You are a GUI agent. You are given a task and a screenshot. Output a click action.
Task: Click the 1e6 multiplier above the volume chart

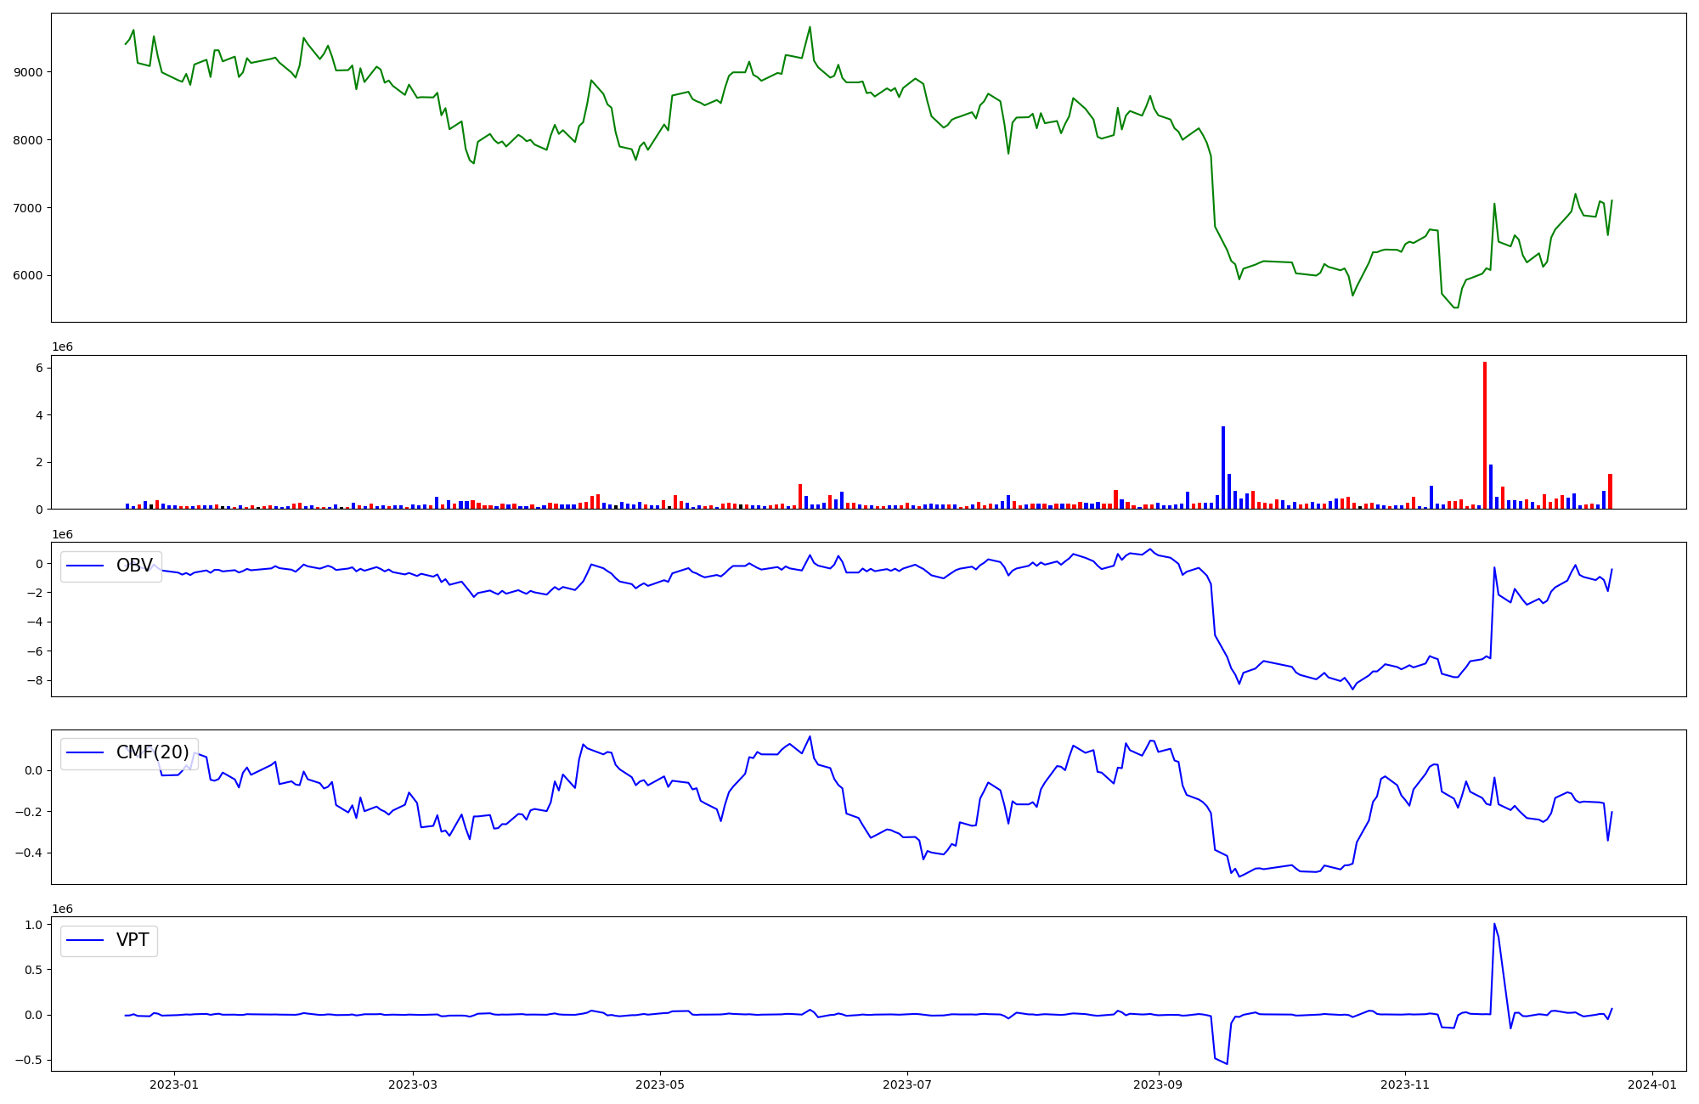point(63,347)
